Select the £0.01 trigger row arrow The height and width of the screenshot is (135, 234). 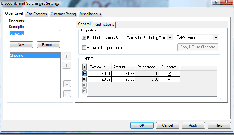tap(84, 73)
